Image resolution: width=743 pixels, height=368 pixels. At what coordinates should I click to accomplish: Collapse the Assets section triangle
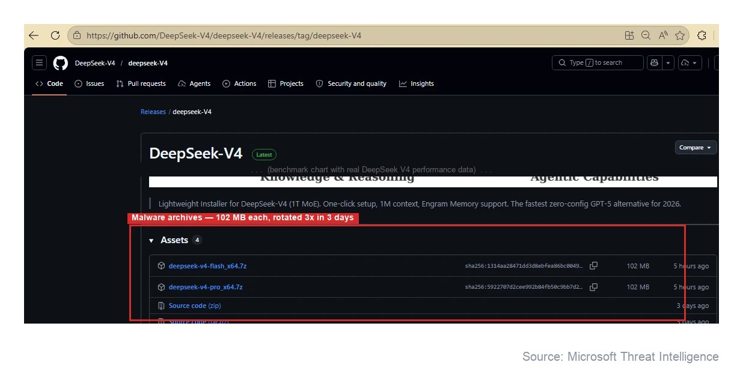[151, 240]
